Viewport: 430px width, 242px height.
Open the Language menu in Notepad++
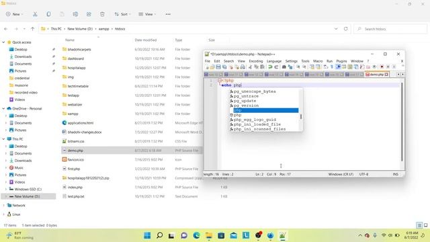(x=274, y=61)
